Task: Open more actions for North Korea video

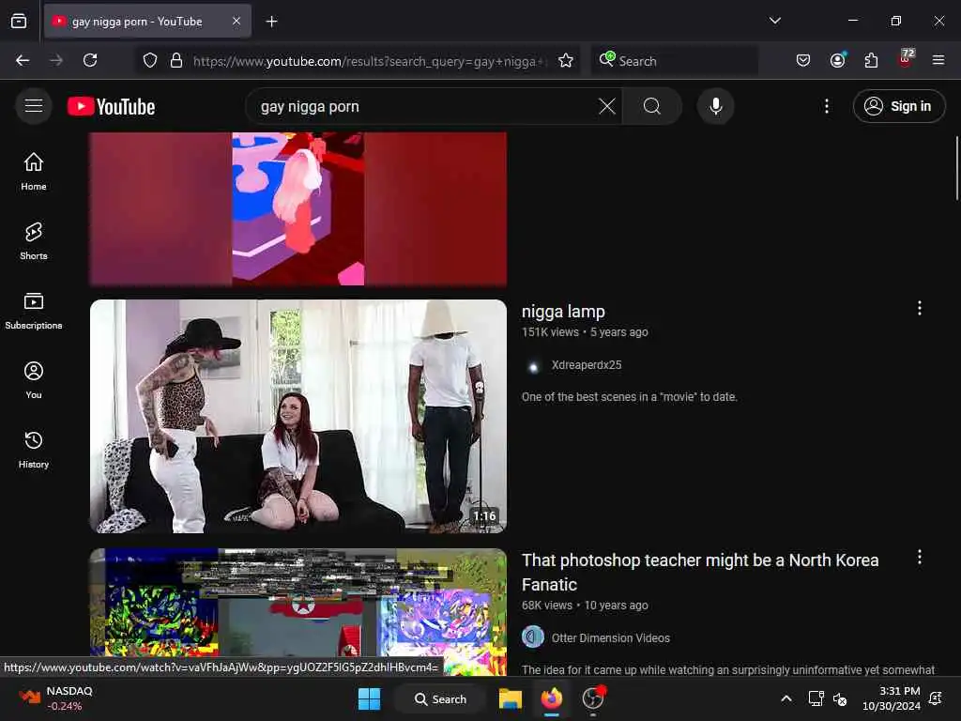Action: click(x=920, y=558)
